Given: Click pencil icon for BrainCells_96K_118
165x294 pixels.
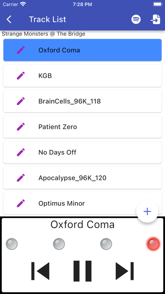Looking at the screenshot, I should (x=21, y=101).
